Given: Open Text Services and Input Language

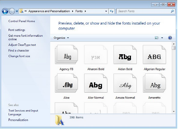Looking at the screenshot, I should pyautogui.click(x=23, y=112).
